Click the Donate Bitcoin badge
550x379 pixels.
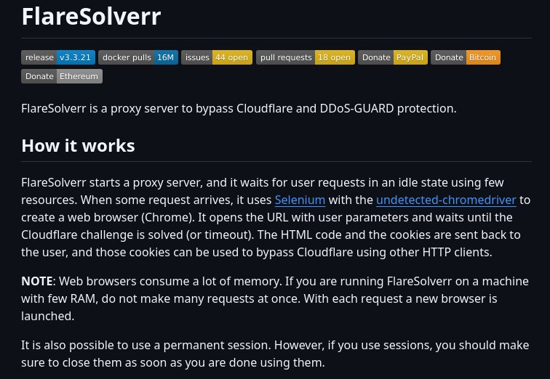pos(466,57)
